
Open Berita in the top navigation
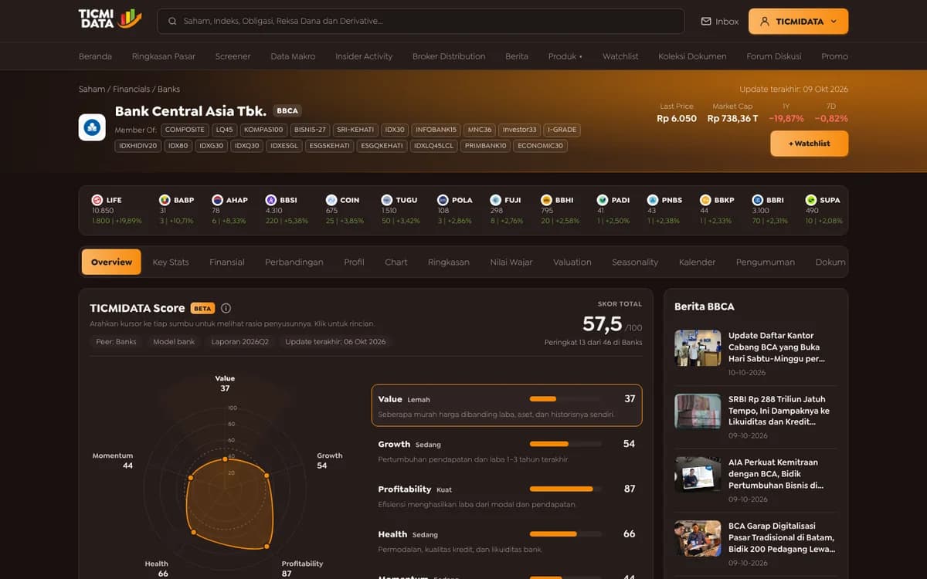point(517,56)
